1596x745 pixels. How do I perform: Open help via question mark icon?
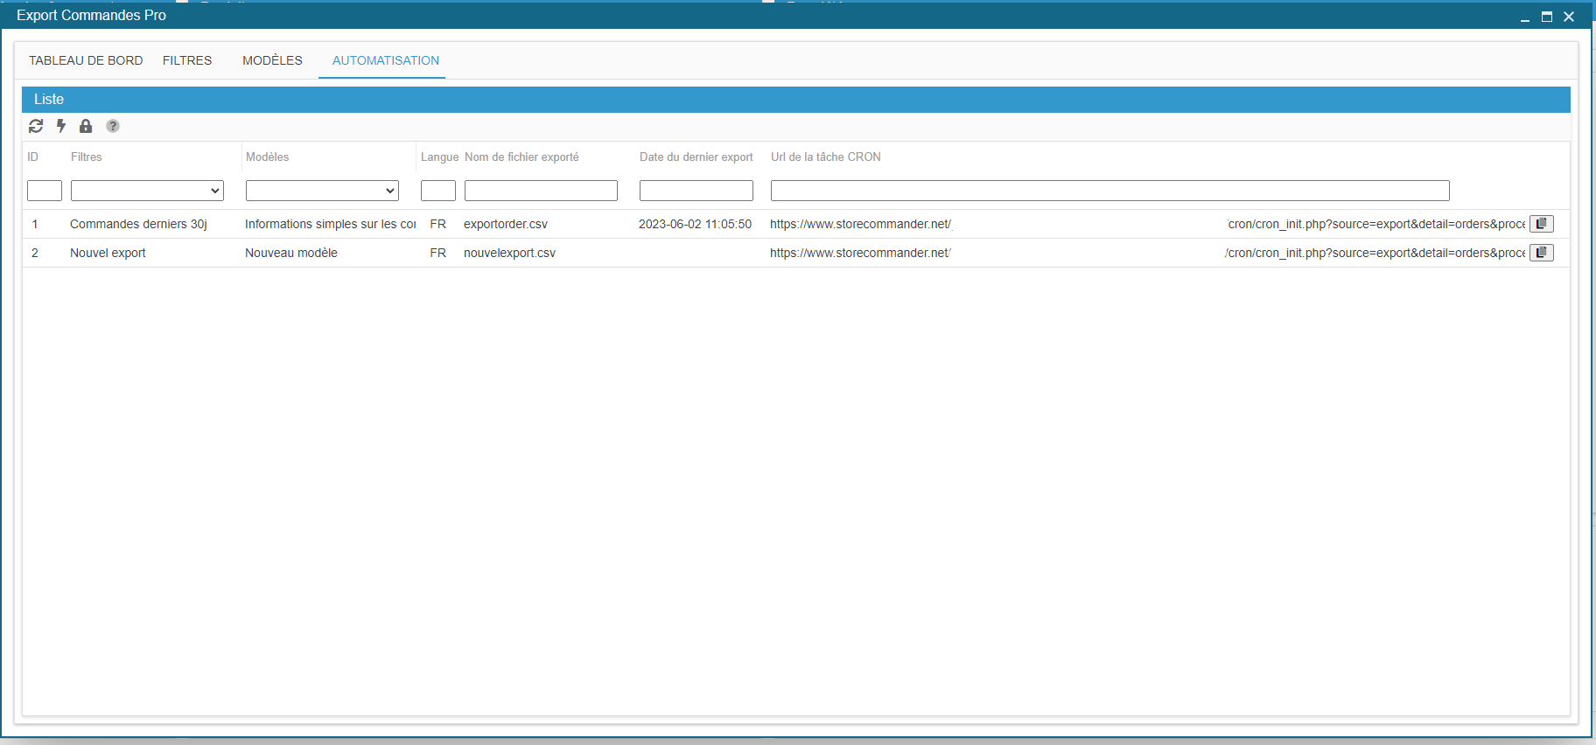113,126
